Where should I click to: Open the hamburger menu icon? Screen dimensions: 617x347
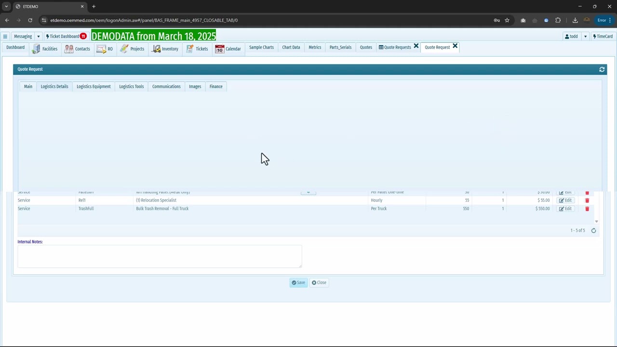click(5, 37)
